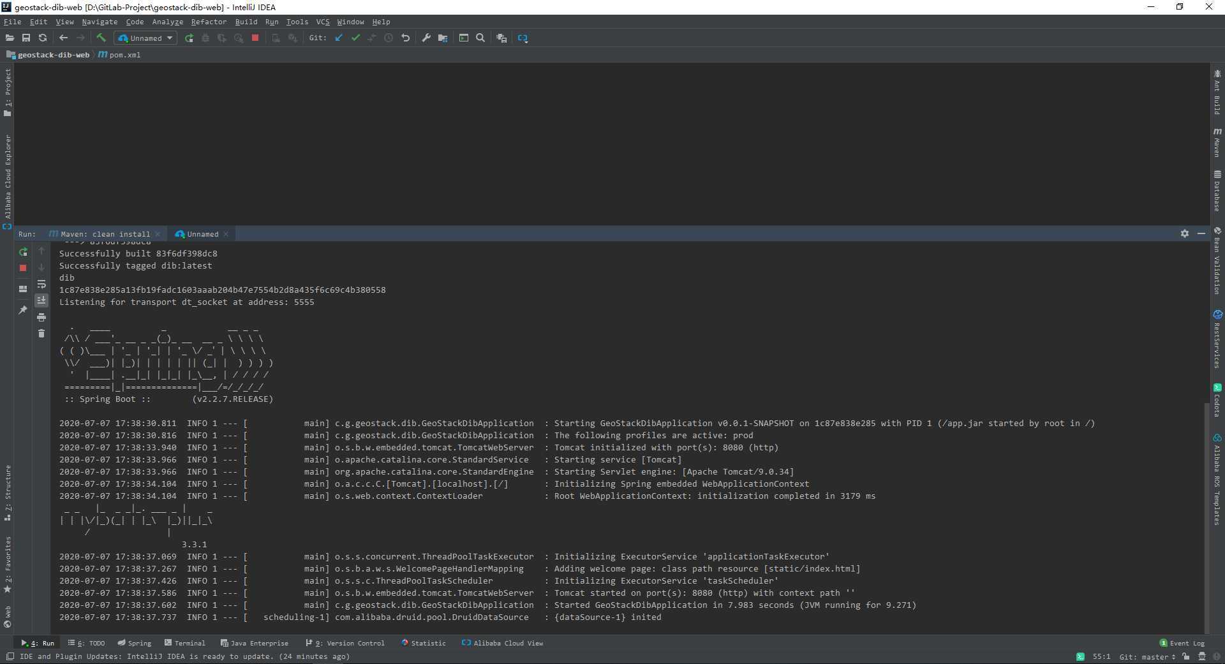
Task: Toggle soft-wrap in console
Action: (x=41, y=284)
